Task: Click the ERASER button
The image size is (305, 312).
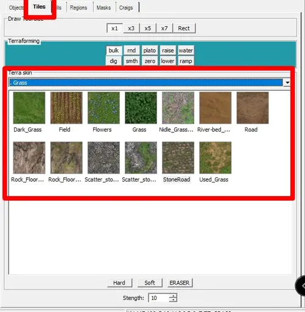Action: 180,283
